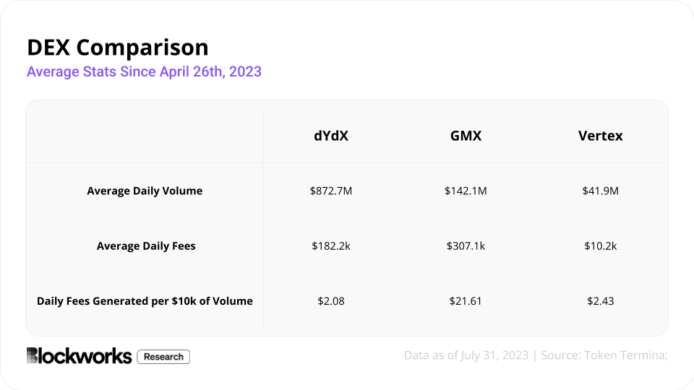Click the Research badge
Viewport: 694px width, 390px height.
[x=163, y=357]
